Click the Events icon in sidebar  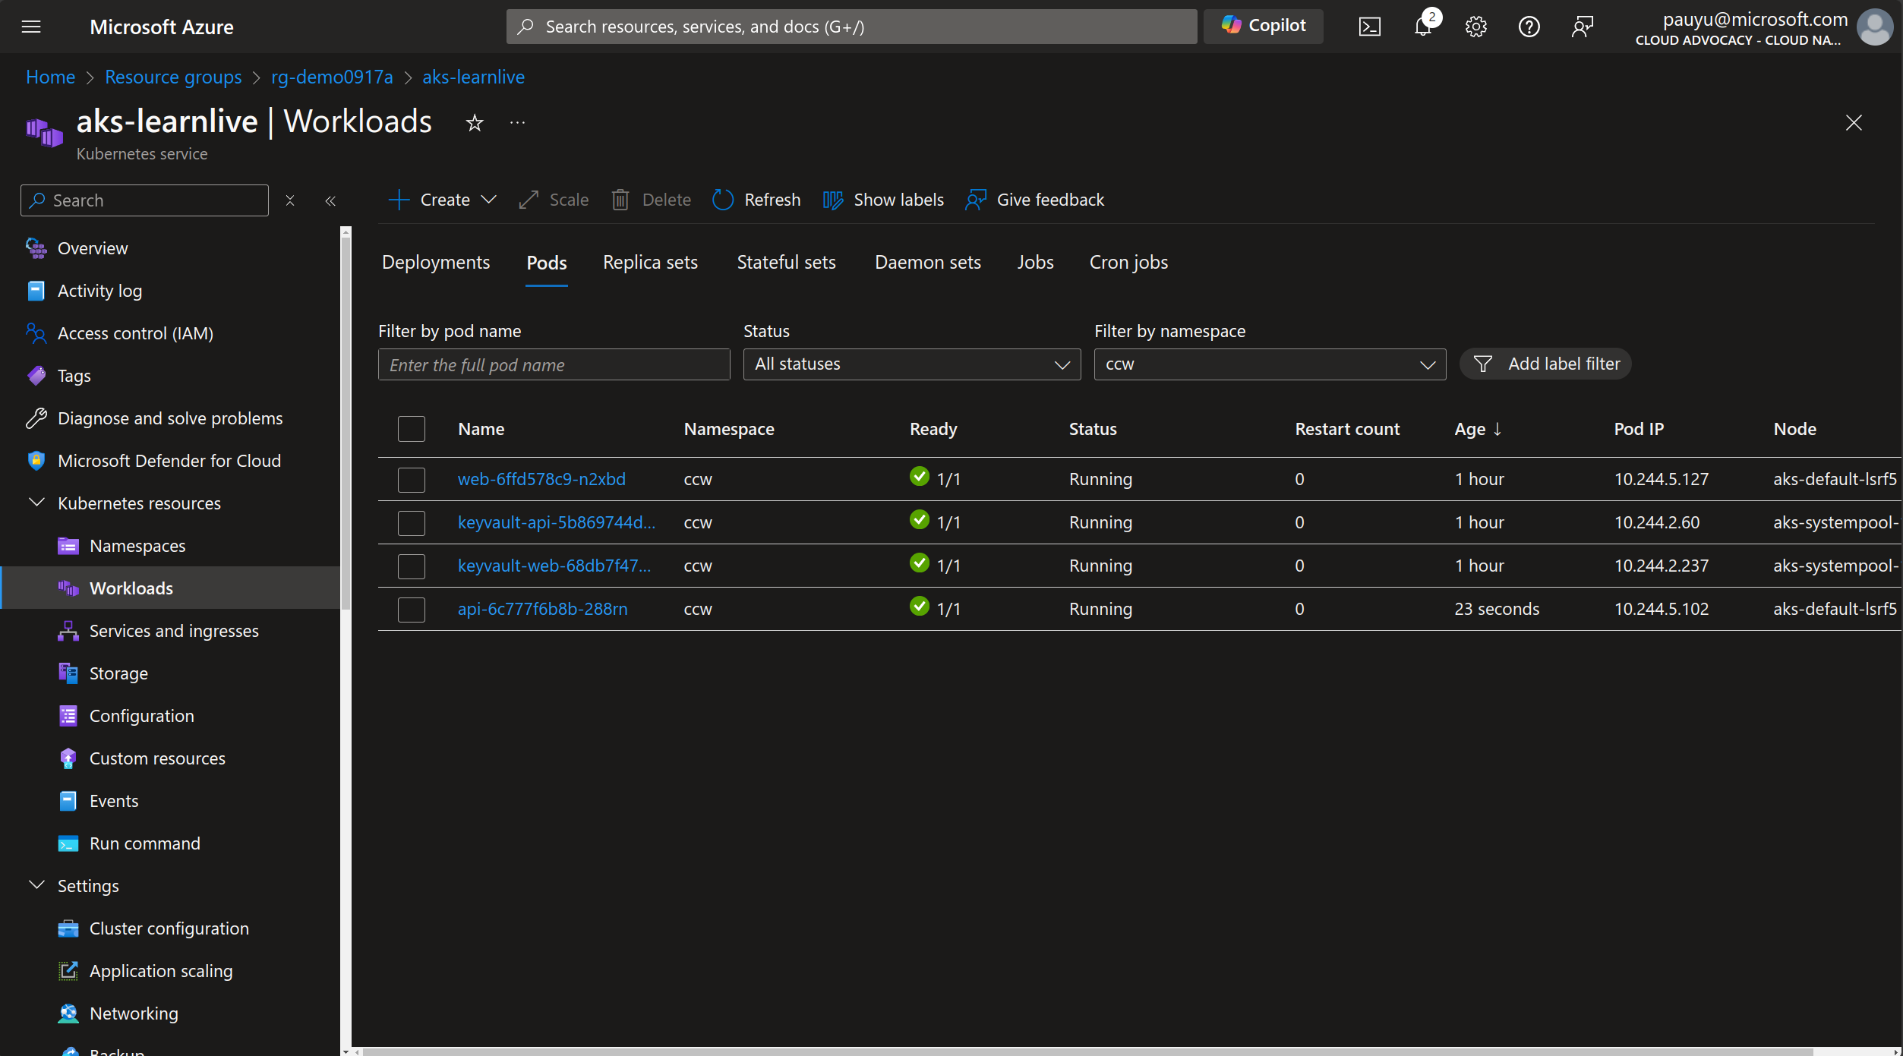click(68, 801)
